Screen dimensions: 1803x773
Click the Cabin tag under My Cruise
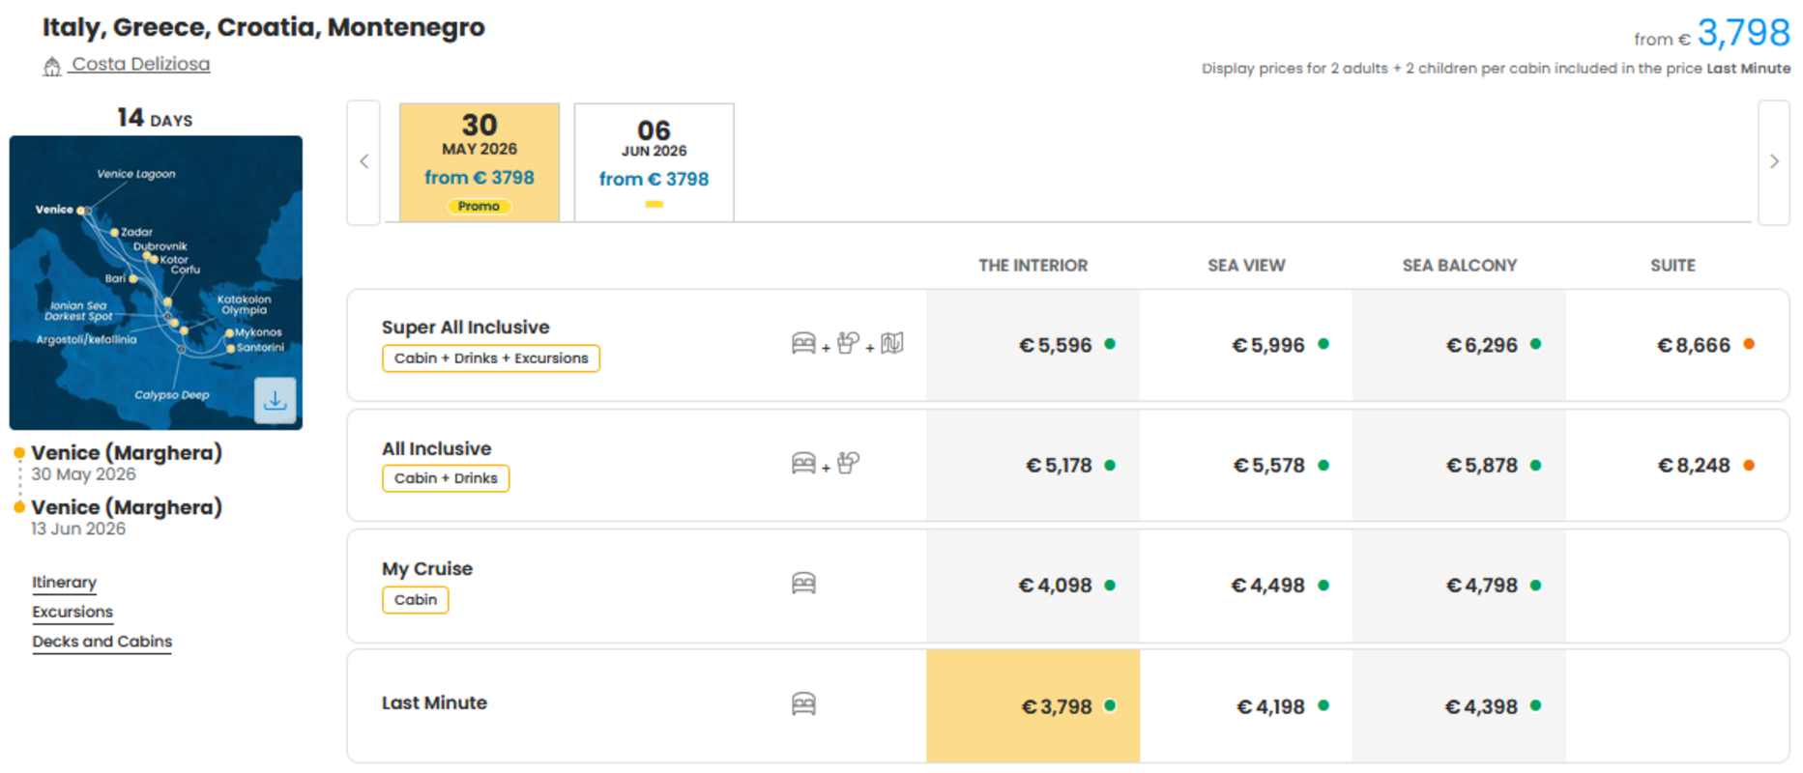(416, 600)
